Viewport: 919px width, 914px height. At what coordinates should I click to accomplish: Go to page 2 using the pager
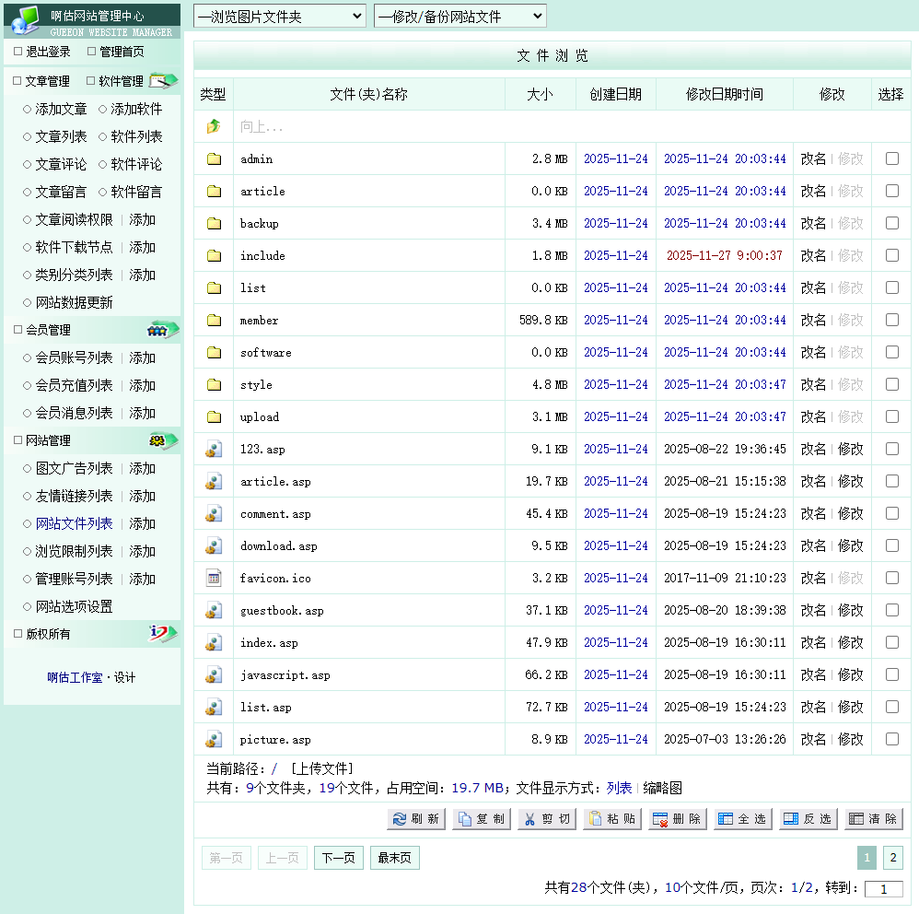tap(892, 858)
